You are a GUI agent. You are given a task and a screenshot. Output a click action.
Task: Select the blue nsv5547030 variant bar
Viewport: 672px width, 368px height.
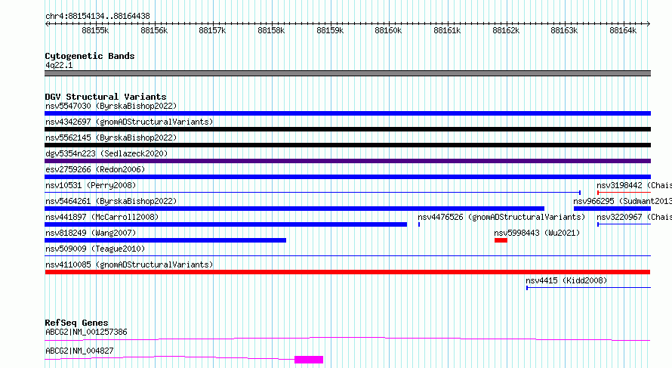click(x=347, y=113)
